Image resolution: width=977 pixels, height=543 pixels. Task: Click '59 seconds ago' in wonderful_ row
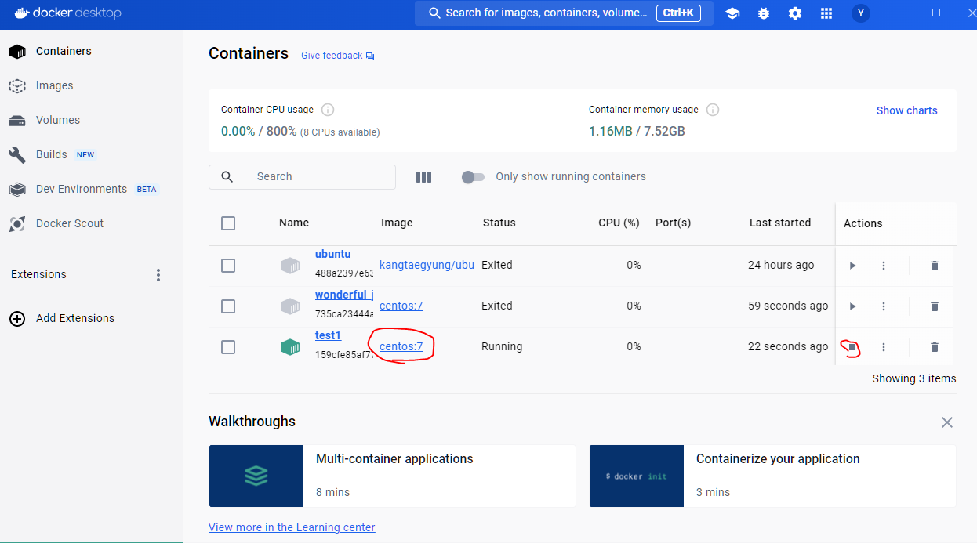coord(788,306)
